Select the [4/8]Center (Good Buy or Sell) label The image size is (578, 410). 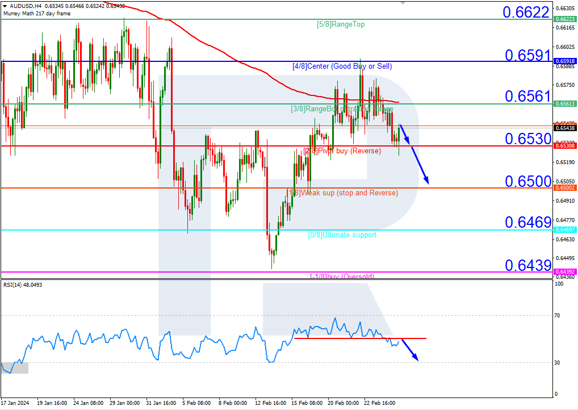pyautogui.click(x=342, y=66)
